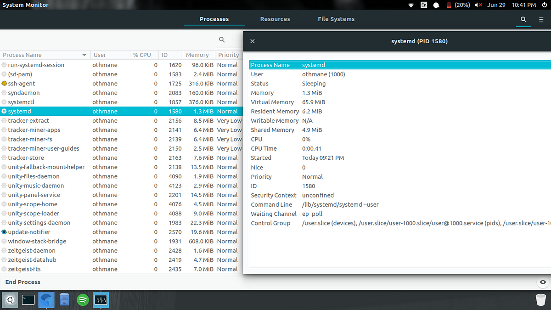
Task: Open Files manager from the dock
Action: point(64,300)
